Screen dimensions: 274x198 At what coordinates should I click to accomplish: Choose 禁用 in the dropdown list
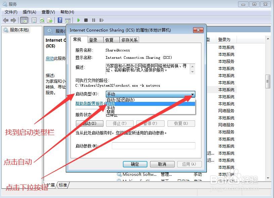(151, 112)
